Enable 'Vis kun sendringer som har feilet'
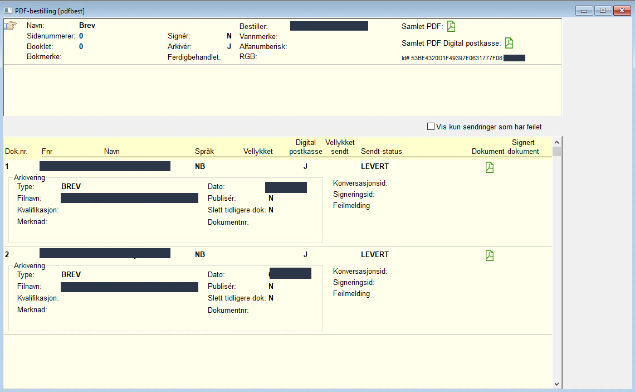635x392 pixels. tap(431, 127)
